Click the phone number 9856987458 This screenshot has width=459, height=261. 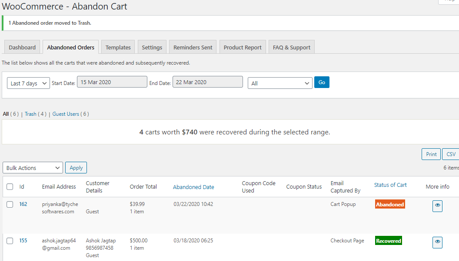[100, 248]
